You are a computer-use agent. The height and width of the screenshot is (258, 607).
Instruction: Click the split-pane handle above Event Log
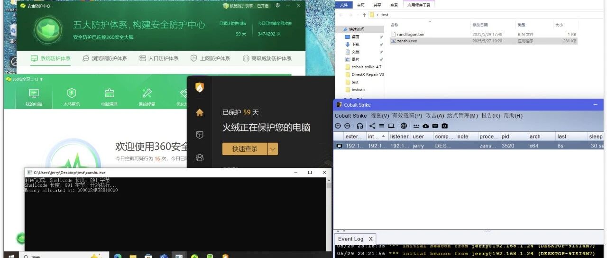click(x=487, y=231)
